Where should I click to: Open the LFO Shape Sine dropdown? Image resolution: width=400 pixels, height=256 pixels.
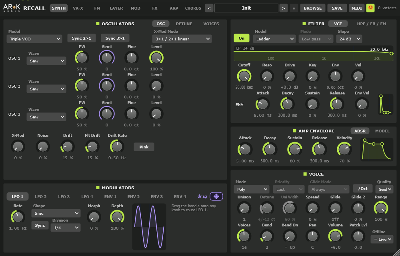click(x=56, y=214)
